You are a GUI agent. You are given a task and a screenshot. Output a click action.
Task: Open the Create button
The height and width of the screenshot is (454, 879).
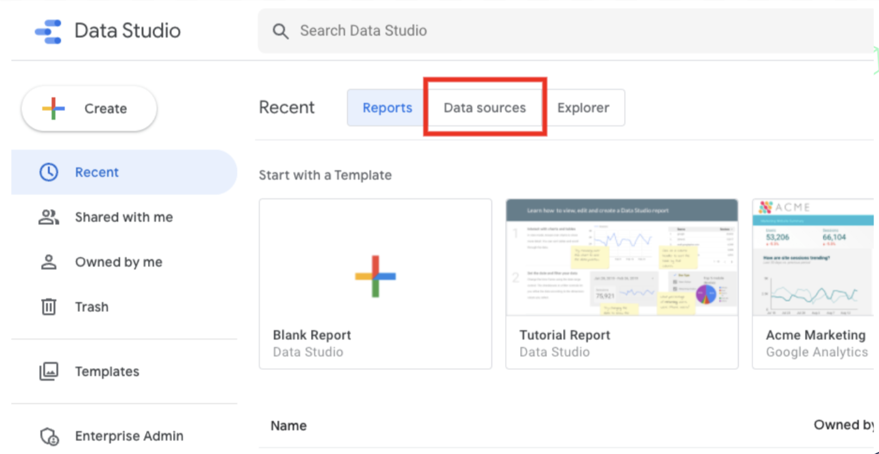(x=89, y=109)
